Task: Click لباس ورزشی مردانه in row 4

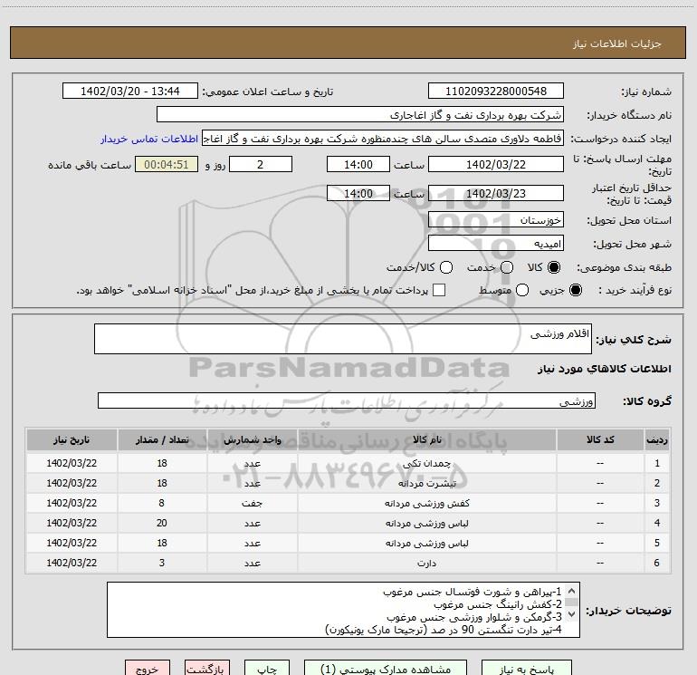Action: point(426,524)
